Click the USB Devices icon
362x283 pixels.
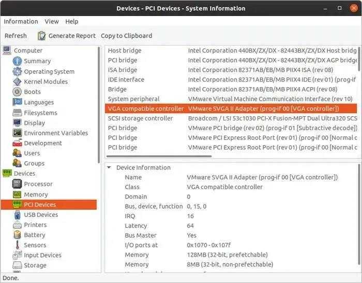coord(17,215)
